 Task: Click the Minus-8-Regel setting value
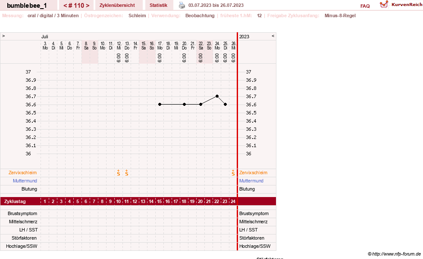point(340,15)
